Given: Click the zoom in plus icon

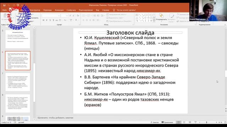Looking at the screenshot, I should (x=216, y=122).
